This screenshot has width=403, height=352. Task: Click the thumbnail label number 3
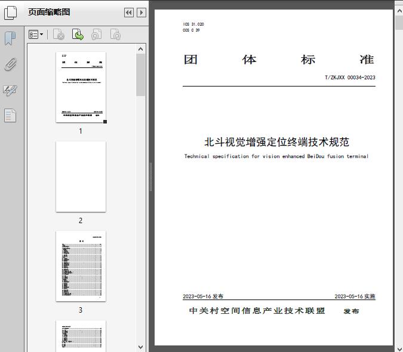pos(81,310)
